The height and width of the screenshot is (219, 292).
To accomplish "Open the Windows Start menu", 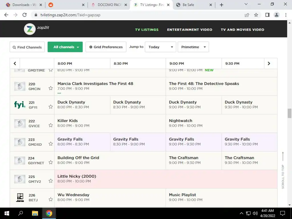I will click(x=7, y=213).
